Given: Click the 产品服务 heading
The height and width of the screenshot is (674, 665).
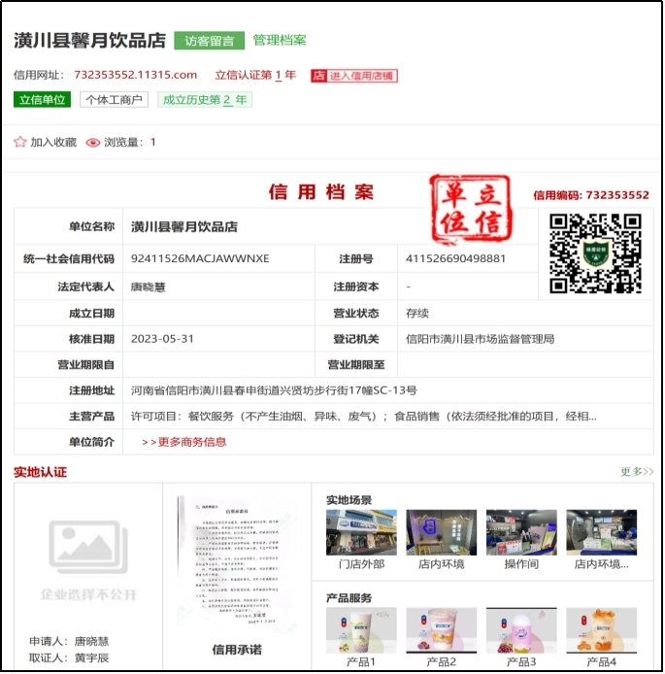Looking at the screenshot, I should click(349, 598).
